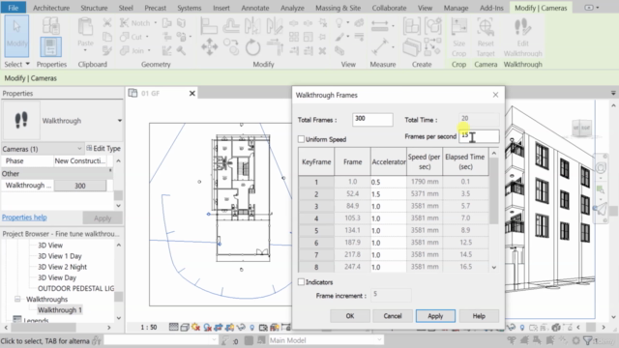Screen dimensions: 619x348
Task: Select the Trim/Extend to Corner icon
Action: coord(275,47)
